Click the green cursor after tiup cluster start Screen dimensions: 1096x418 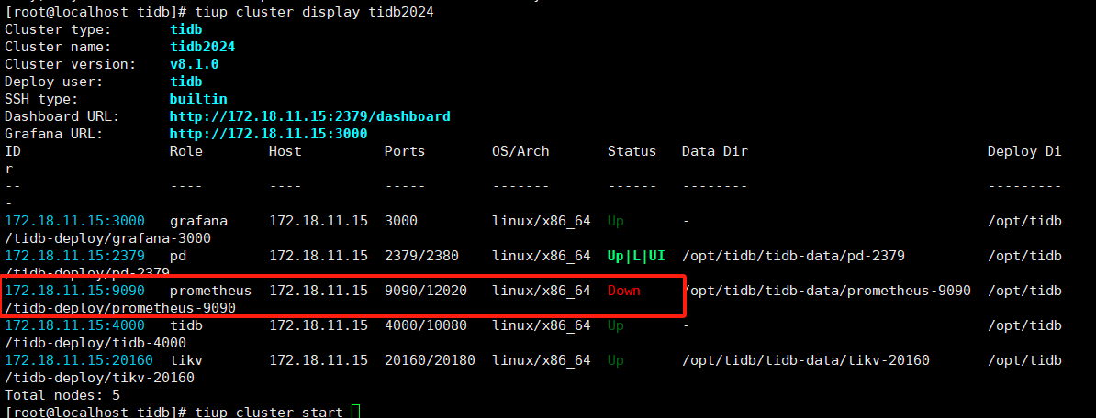[x=356, y=412]
